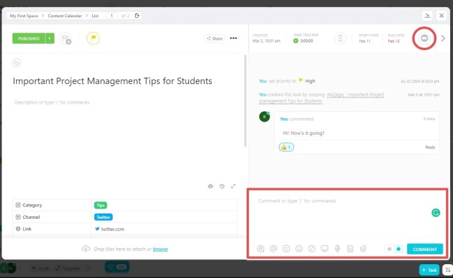
Task: Open the My First Space breadcrumb
Action: (x=24, y=15)
